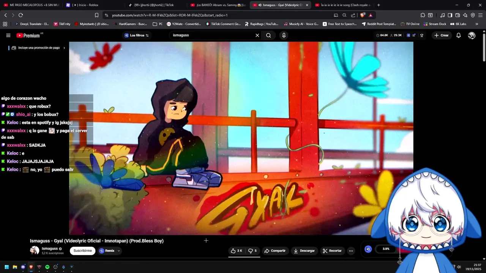Open the YouTube hamburger guide menu

click(8, 35)
